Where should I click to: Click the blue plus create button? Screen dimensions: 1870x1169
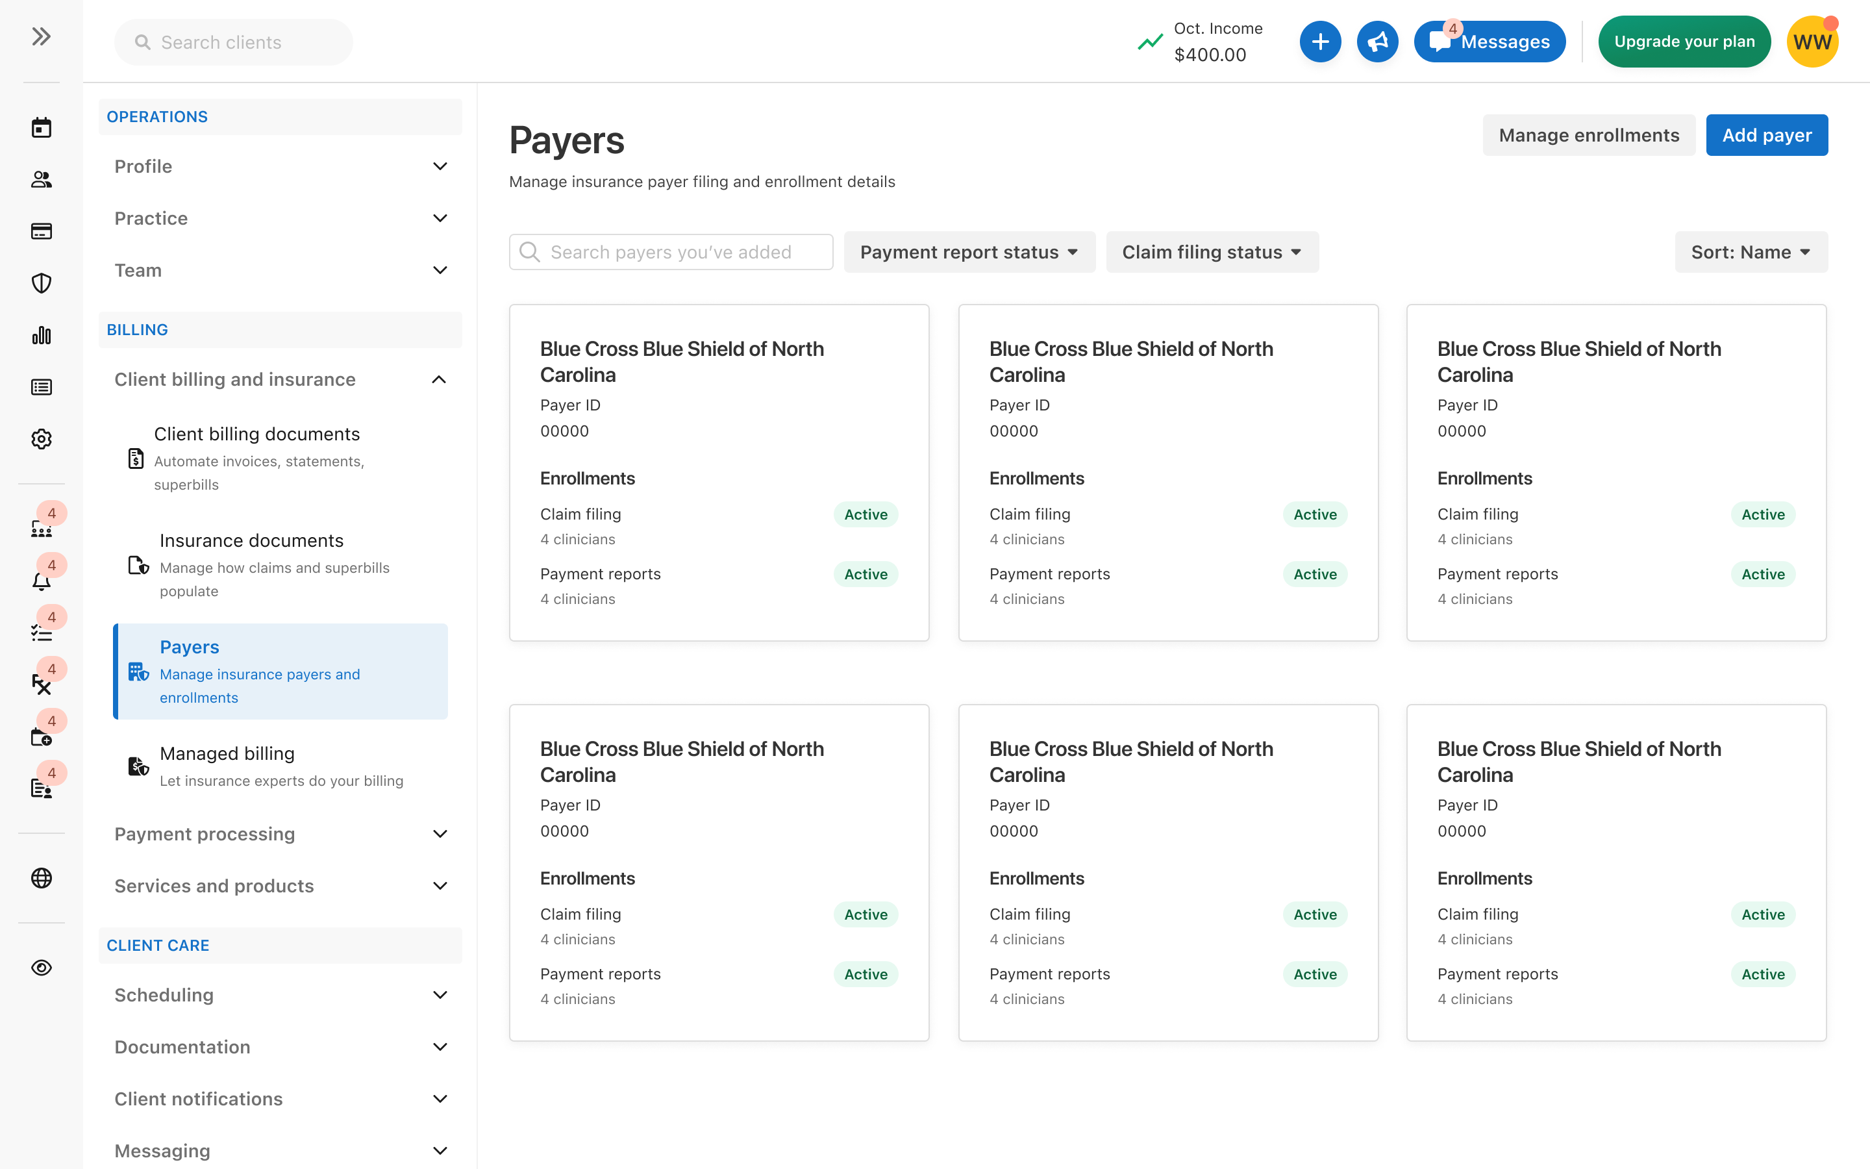coord(1320,42)
